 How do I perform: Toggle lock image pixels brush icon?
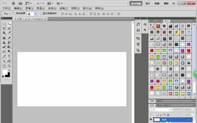(161, 114)
